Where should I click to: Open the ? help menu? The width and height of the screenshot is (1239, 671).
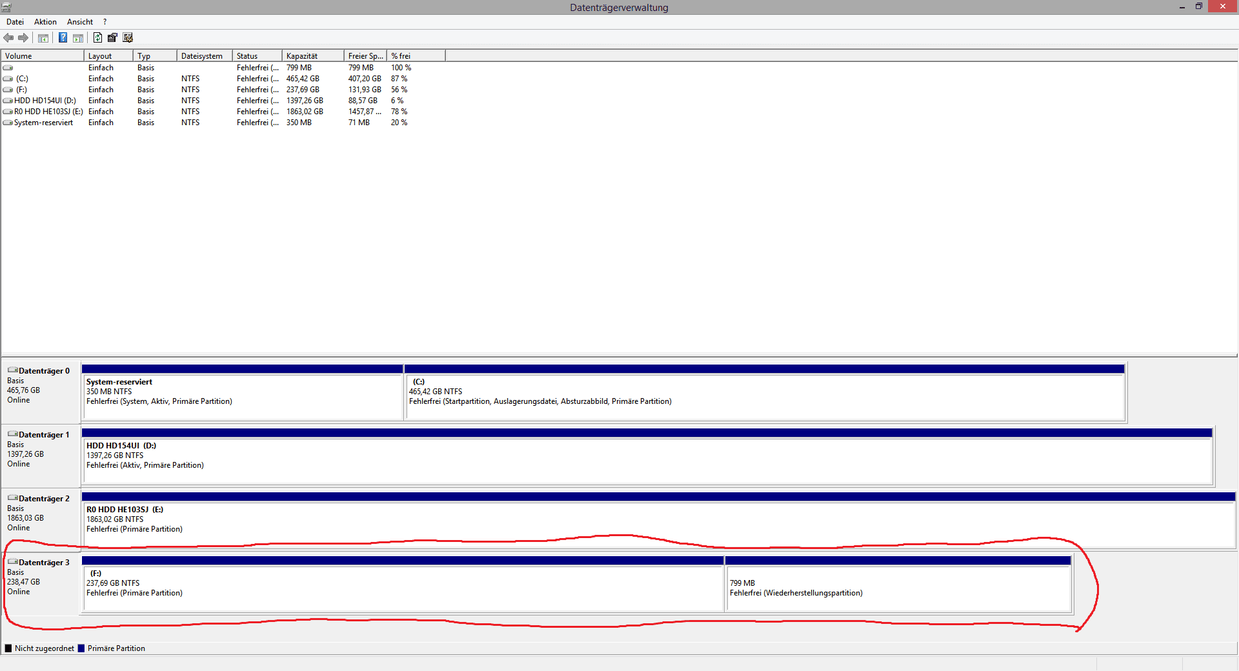pyautogui.click(x=105, y=22)
